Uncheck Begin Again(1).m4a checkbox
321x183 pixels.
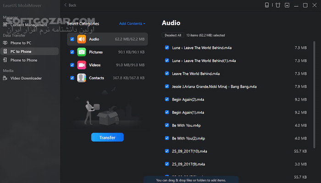[x=167, y=112]
